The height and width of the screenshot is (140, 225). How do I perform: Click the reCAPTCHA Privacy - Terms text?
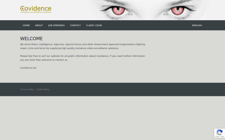pos(219,137)
